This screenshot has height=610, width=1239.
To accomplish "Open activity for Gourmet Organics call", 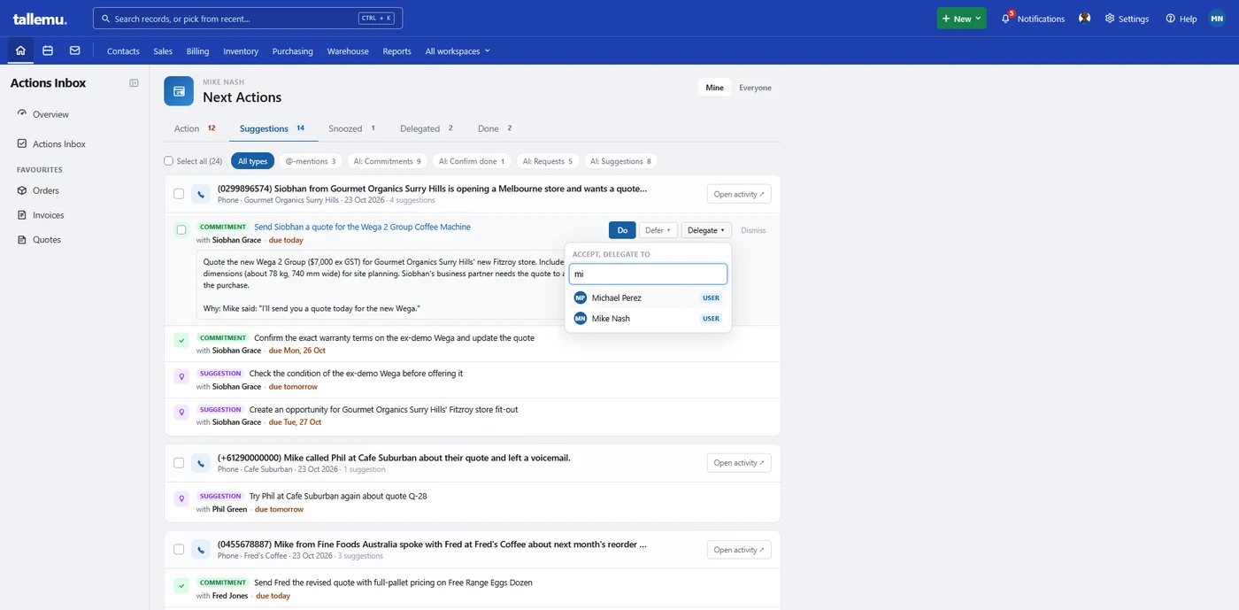I will pos(739,194).
